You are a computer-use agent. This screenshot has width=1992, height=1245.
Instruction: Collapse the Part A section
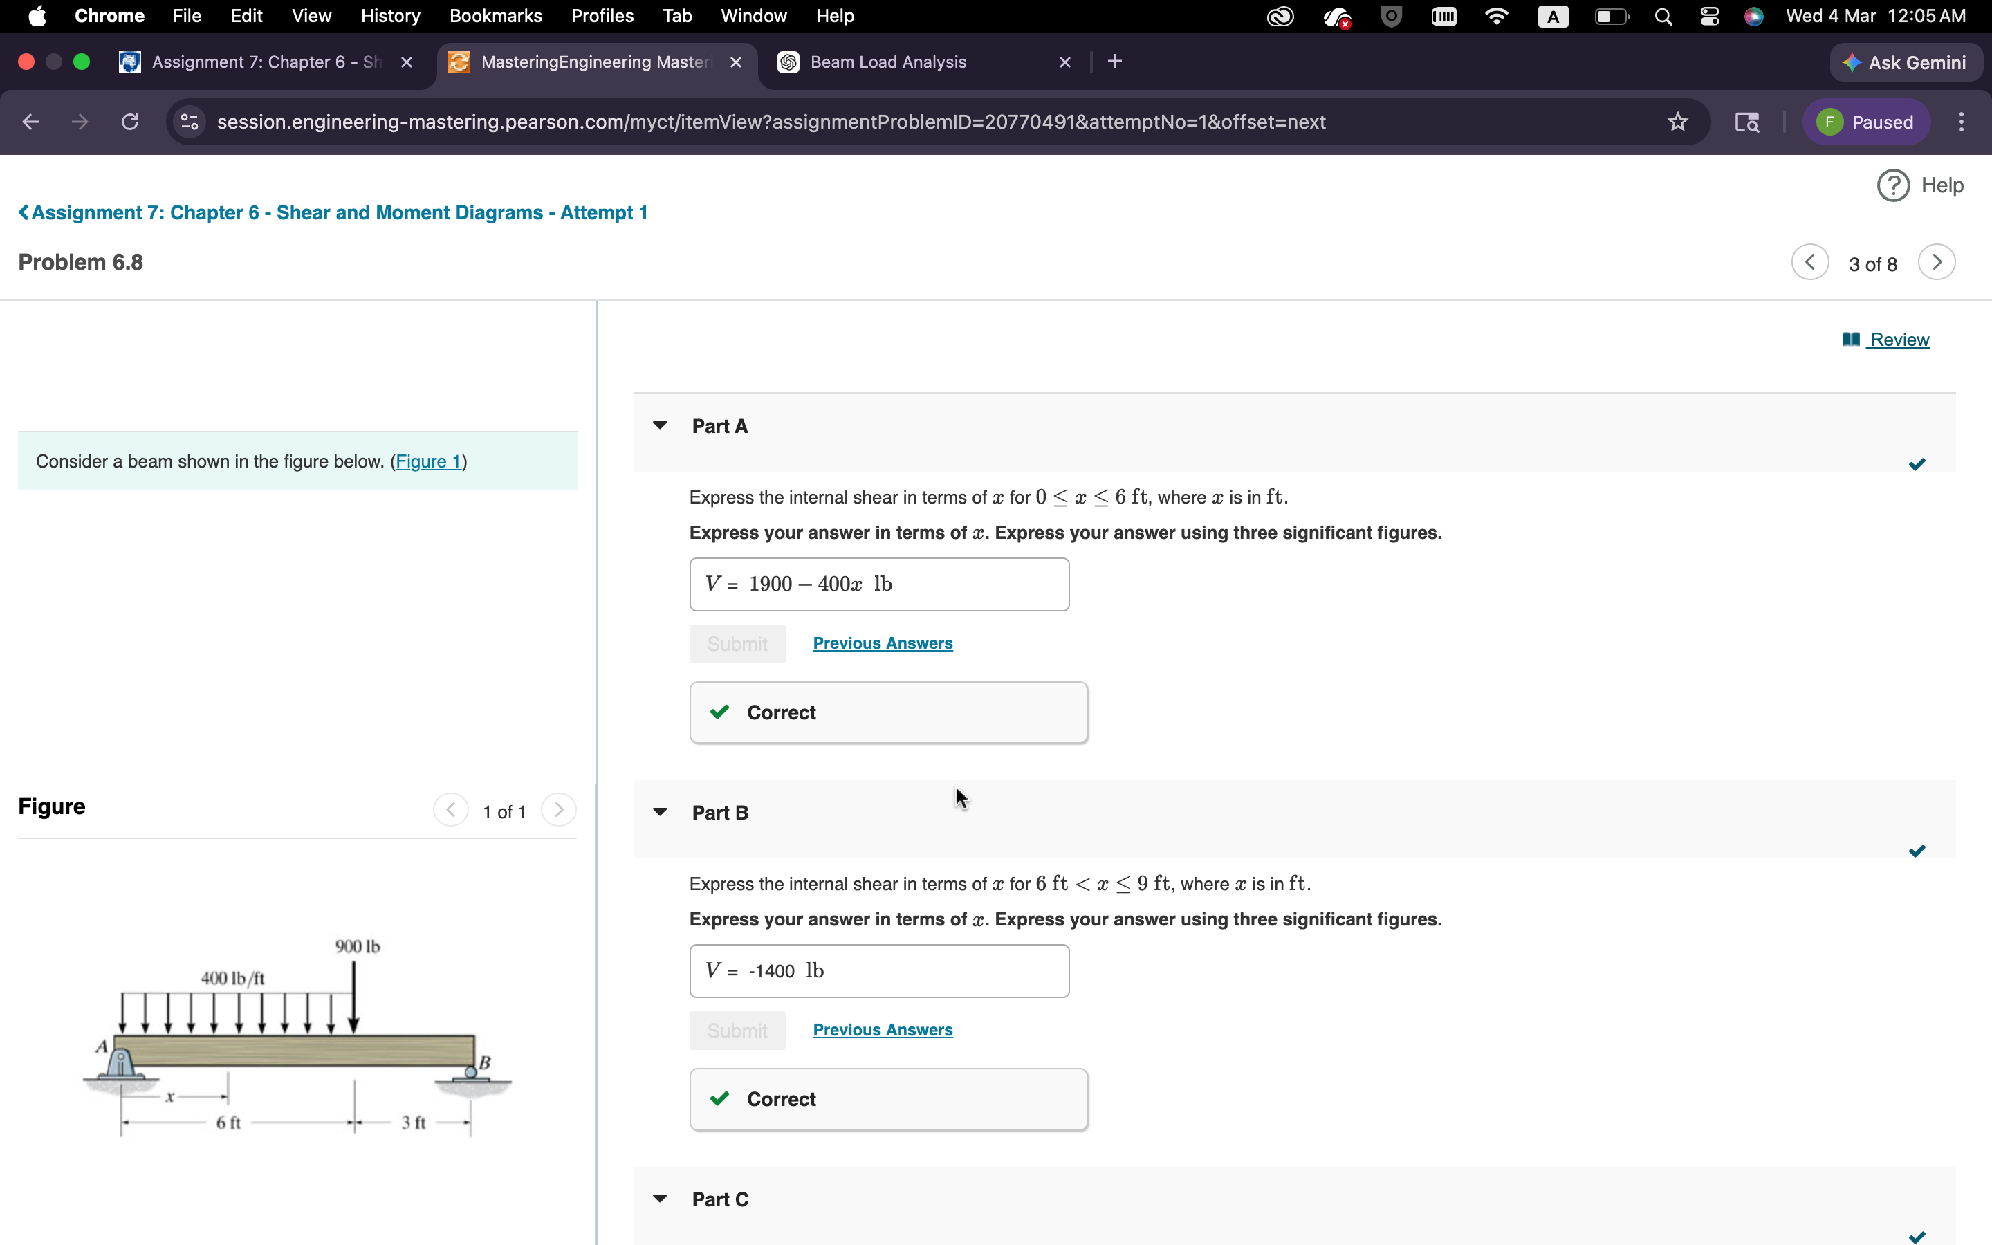click(660, 425)
